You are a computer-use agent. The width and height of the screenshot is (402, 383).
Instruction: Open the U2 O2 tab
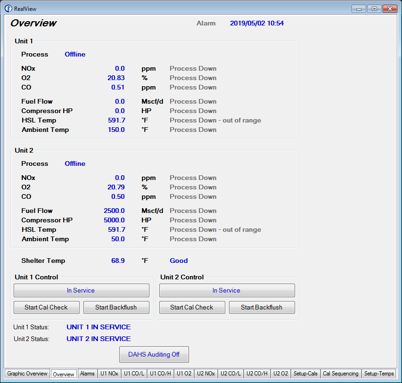(281, 374)
